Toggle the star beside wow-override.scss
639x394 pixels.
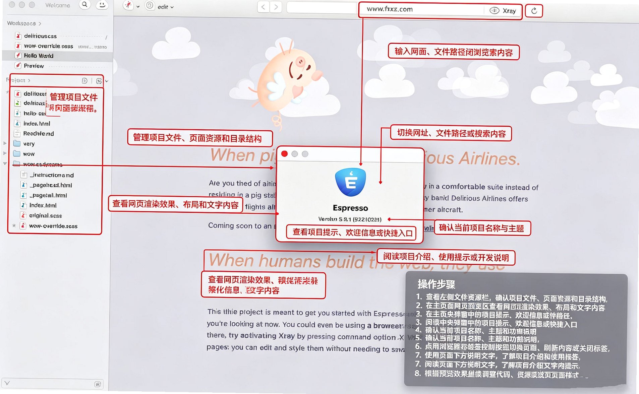(14, 226)
